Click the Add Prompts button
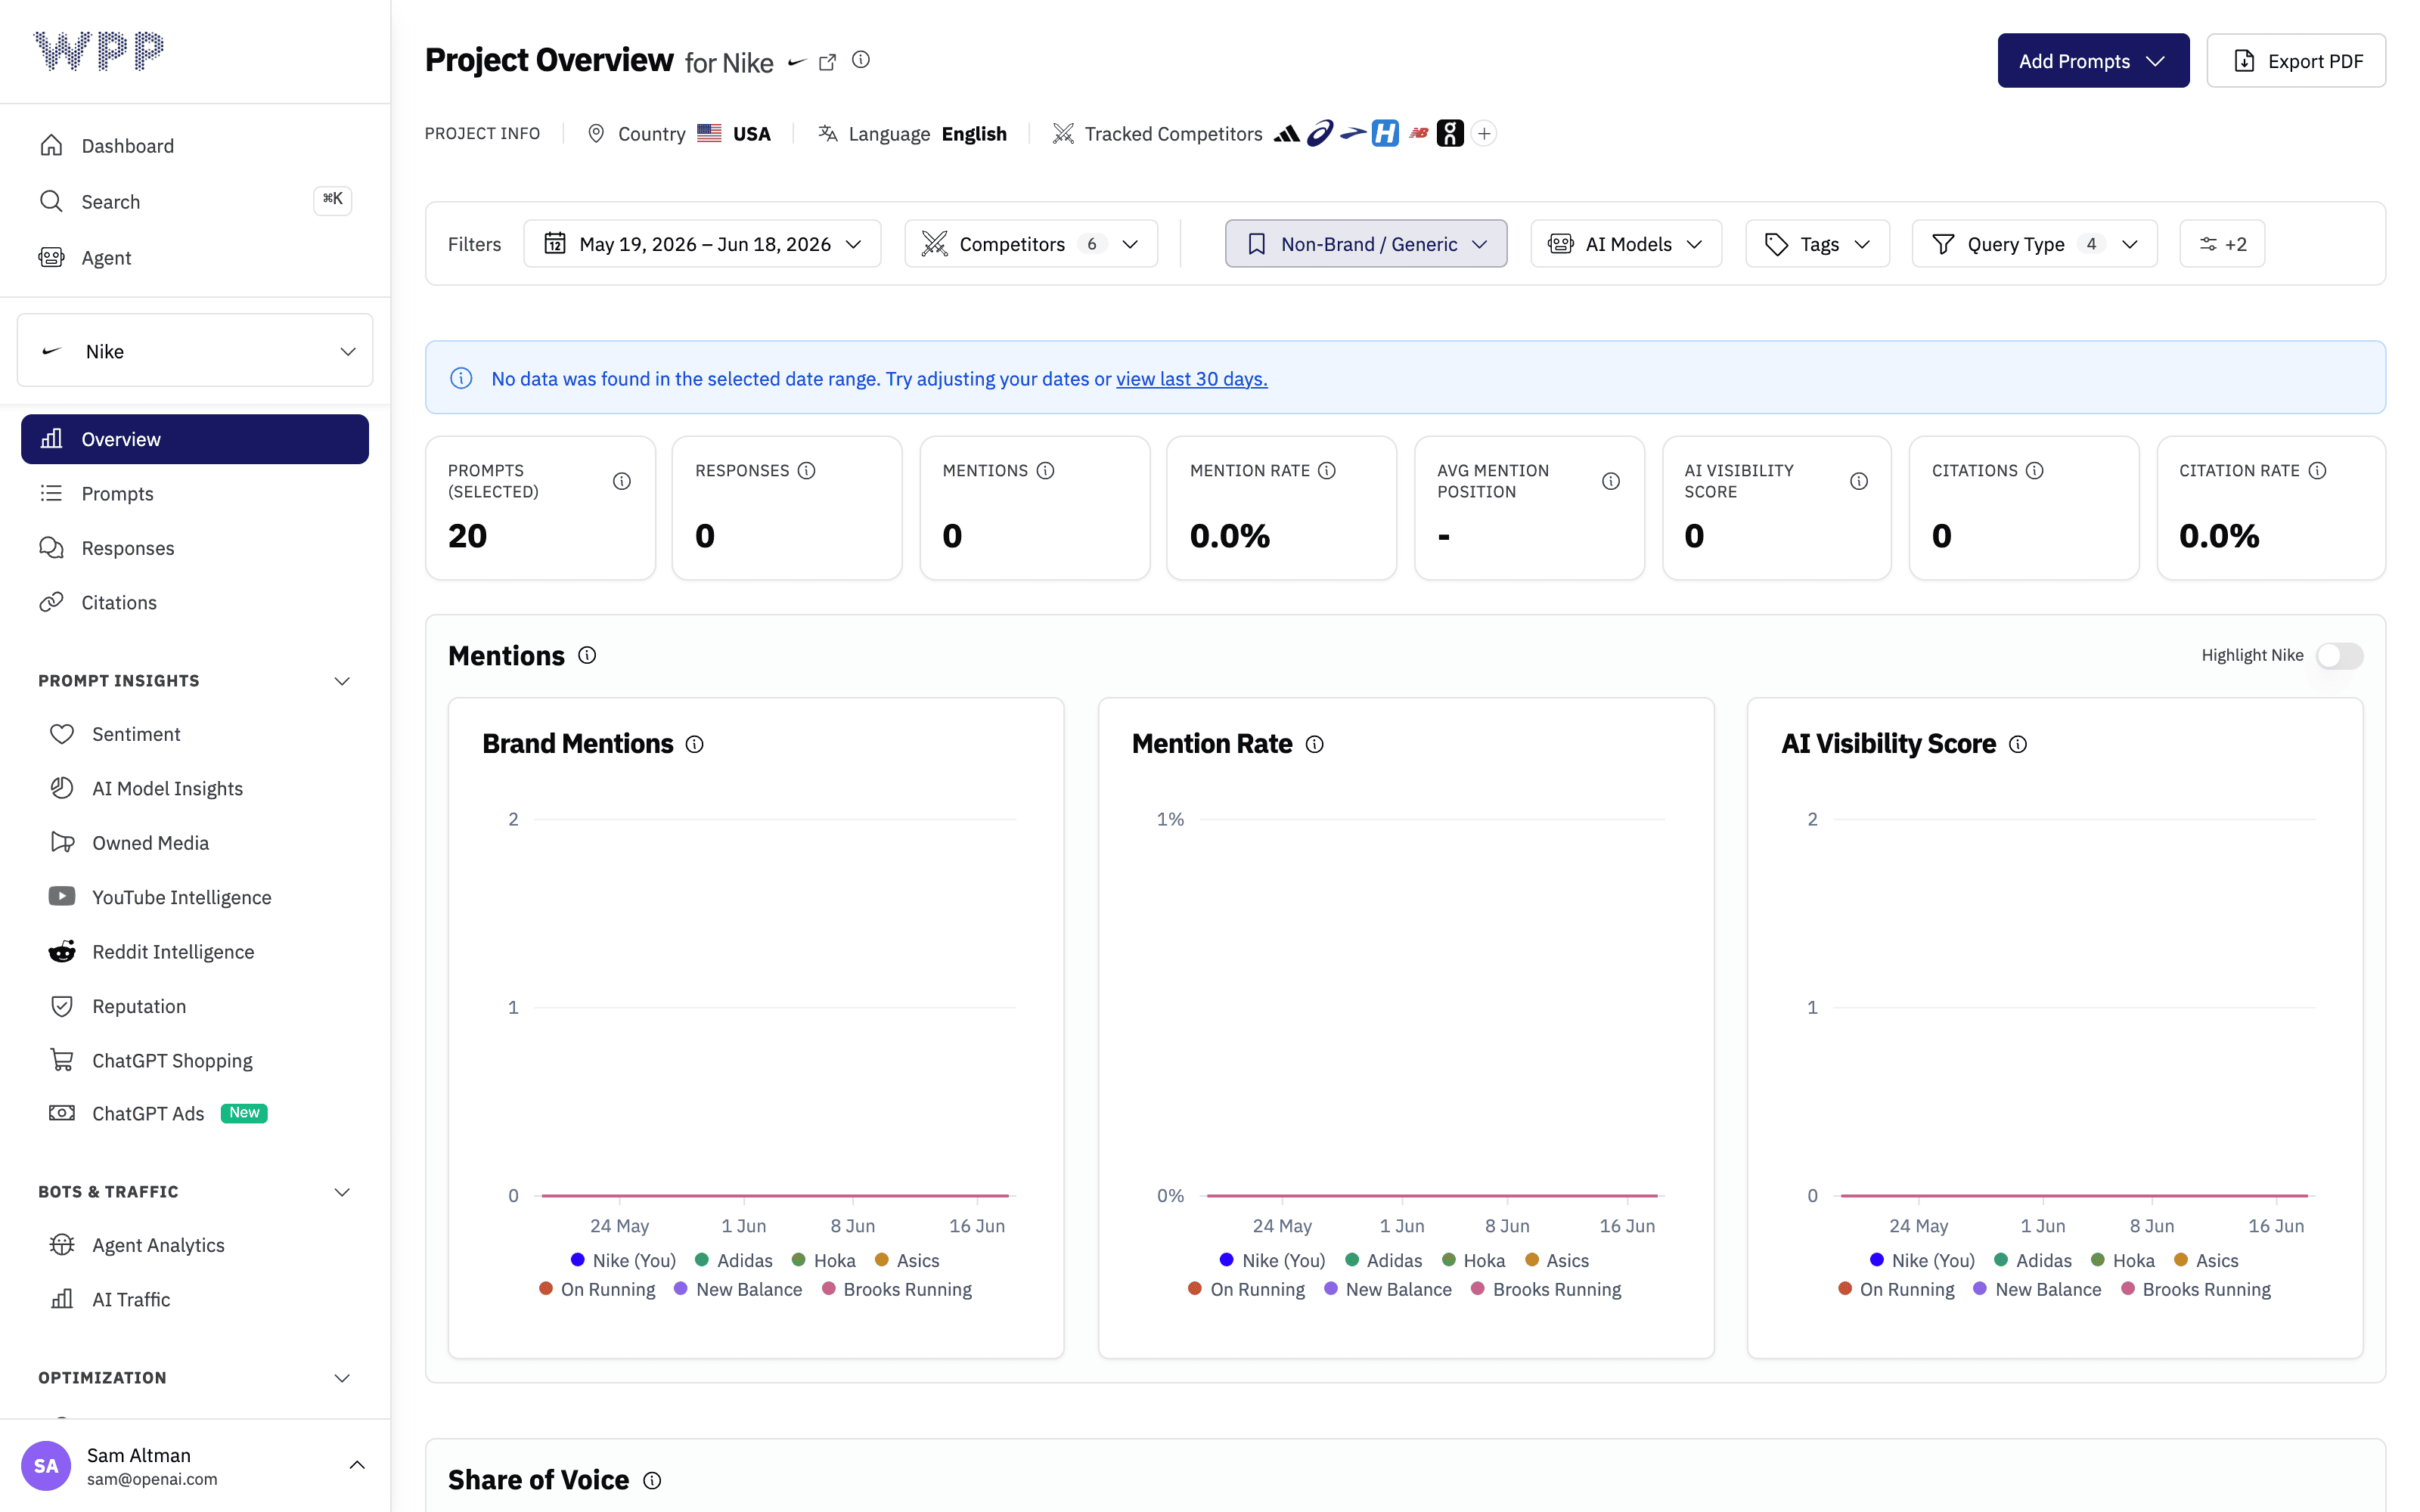Image resolution: width=2420 pixels, height=1512 pixels. 2093,61
